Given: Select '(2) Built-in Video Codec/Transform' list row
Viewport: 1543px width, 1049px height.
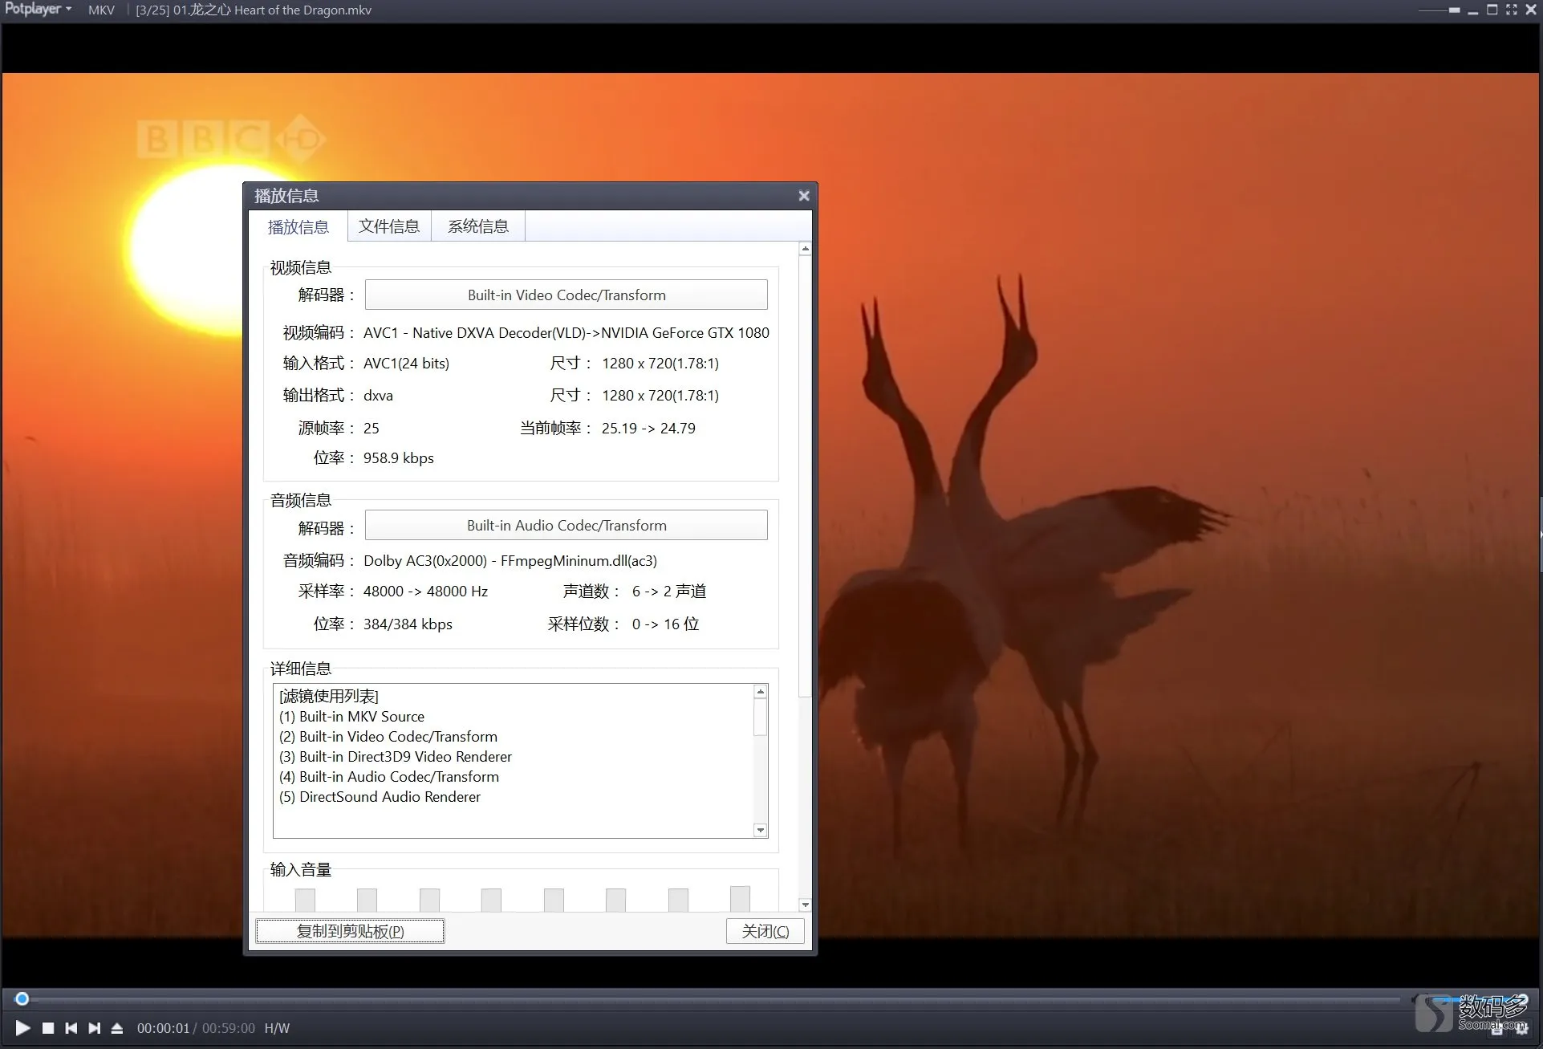Looking at the screenshot, I should [x=388, y=736].
